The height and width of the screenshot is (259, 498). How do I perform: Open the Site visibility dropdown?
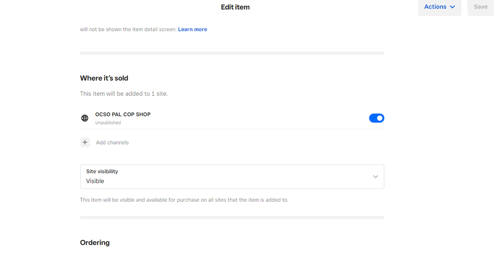click(x=232, y=176)
